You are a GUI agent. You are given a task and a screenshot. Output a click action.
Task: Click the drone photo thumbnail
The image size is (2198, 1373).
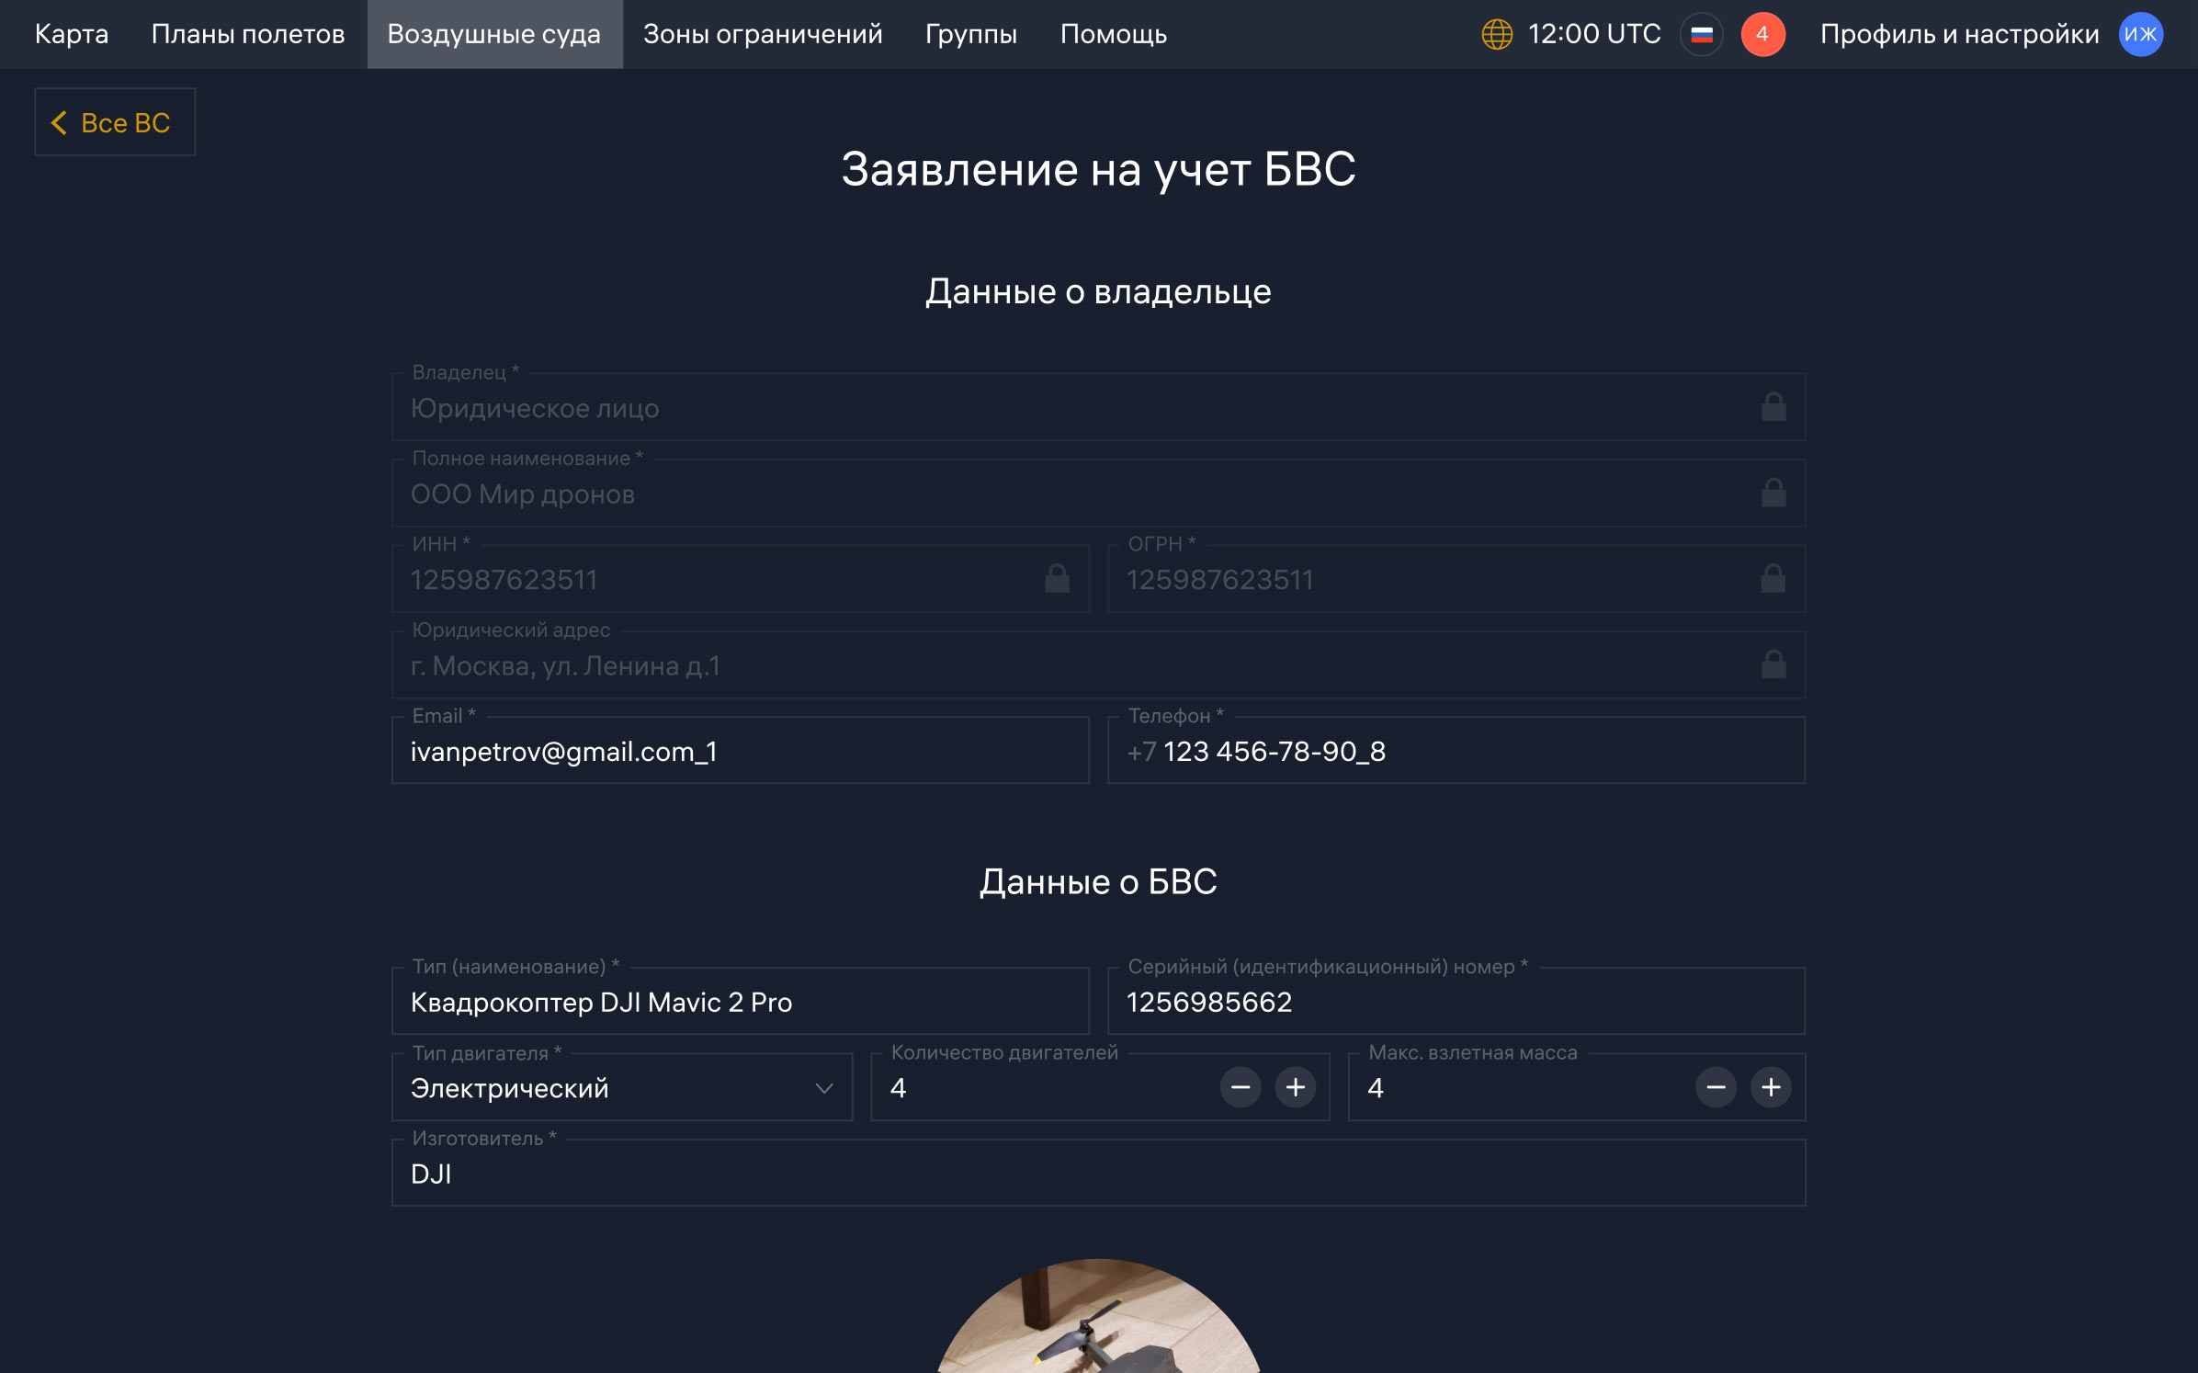pos(1099,1318)
